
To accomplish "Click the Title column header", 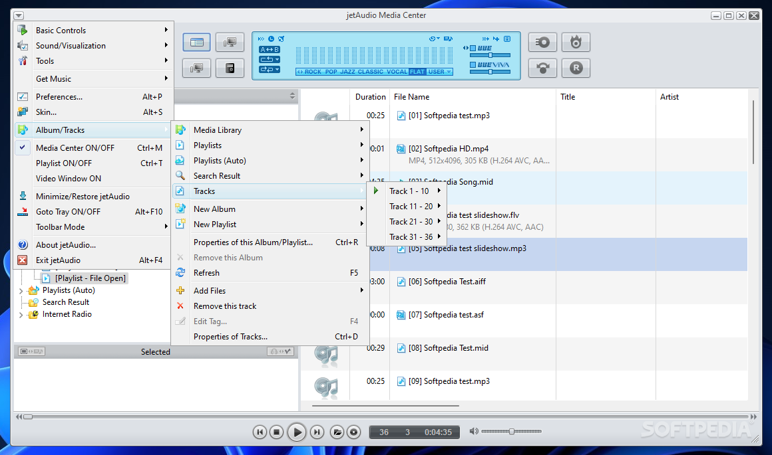I will point(606,97).
